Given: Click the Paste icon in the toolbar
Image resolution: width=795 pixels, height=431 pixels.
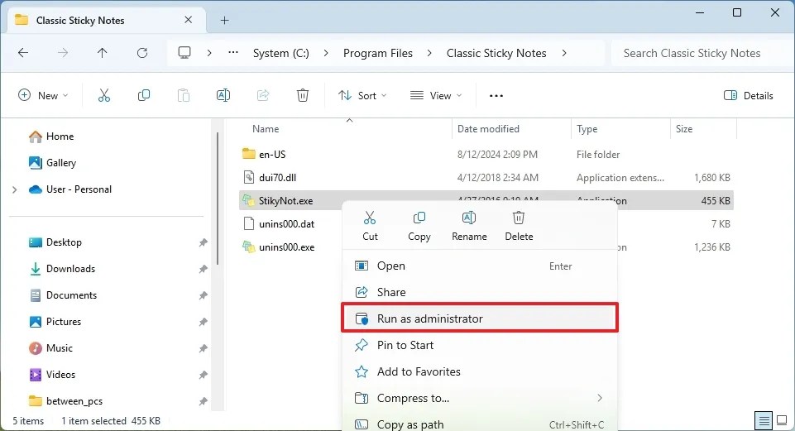Looking at the screenshot, I should (x=184, y=95).
